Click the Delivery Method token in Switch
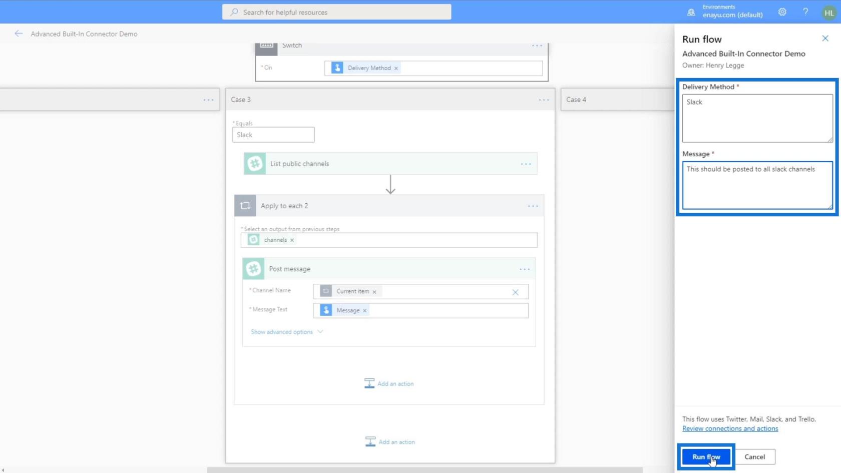Viewport: 841px width, 473px height. tap(365, 68)
